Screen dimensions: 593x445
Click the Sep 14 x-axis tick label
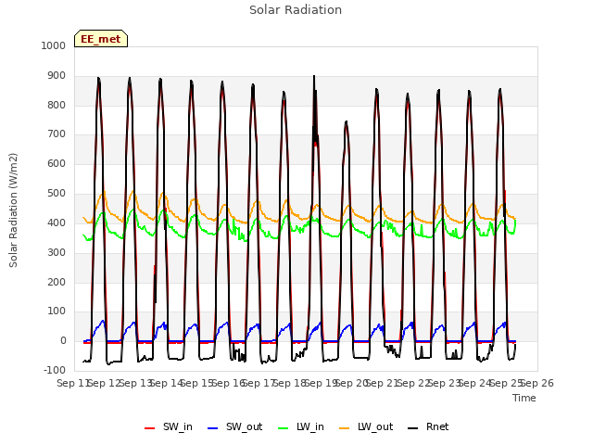tap(167, 383)
